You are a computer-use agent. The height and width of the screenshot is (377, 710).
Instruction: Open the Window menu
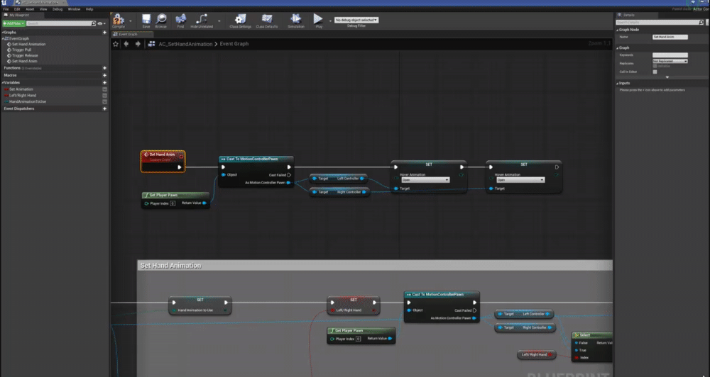coord(74,9)
